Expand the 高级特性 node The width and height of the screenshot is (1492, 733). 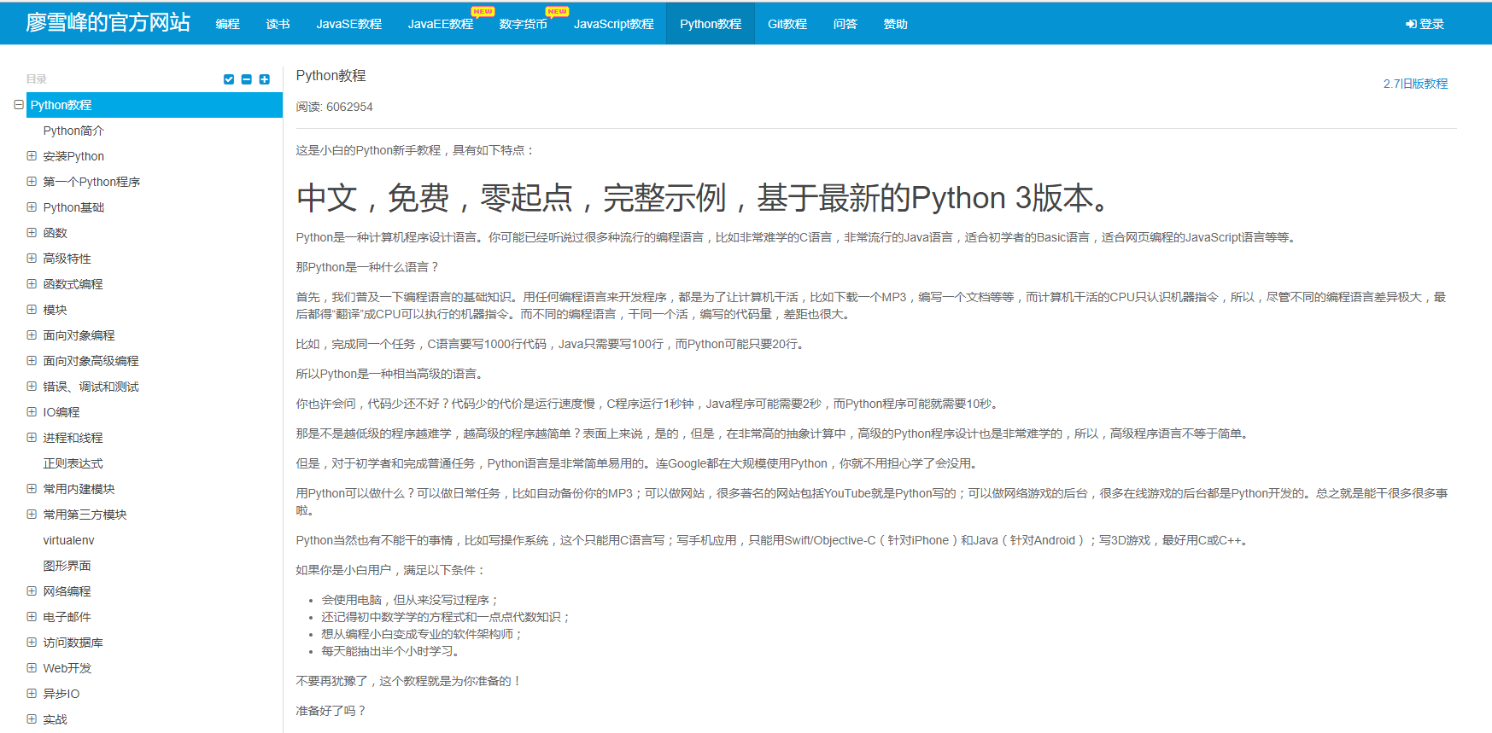[x=32, y=259]
